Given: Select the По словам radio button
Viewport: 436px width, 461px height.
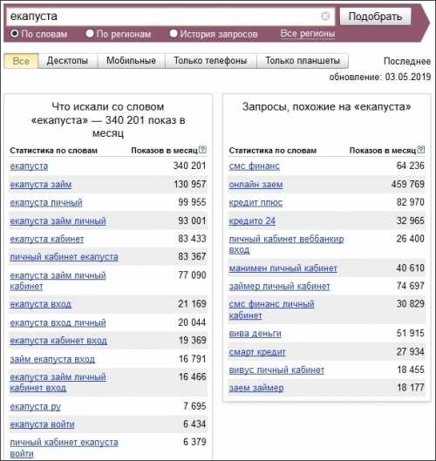Looking at the screenshot, I should 15,33.
